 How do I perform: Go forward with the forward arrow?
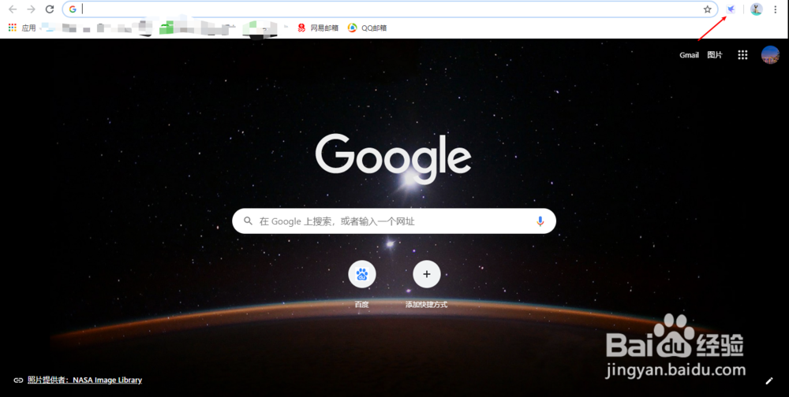click(32, 9)
